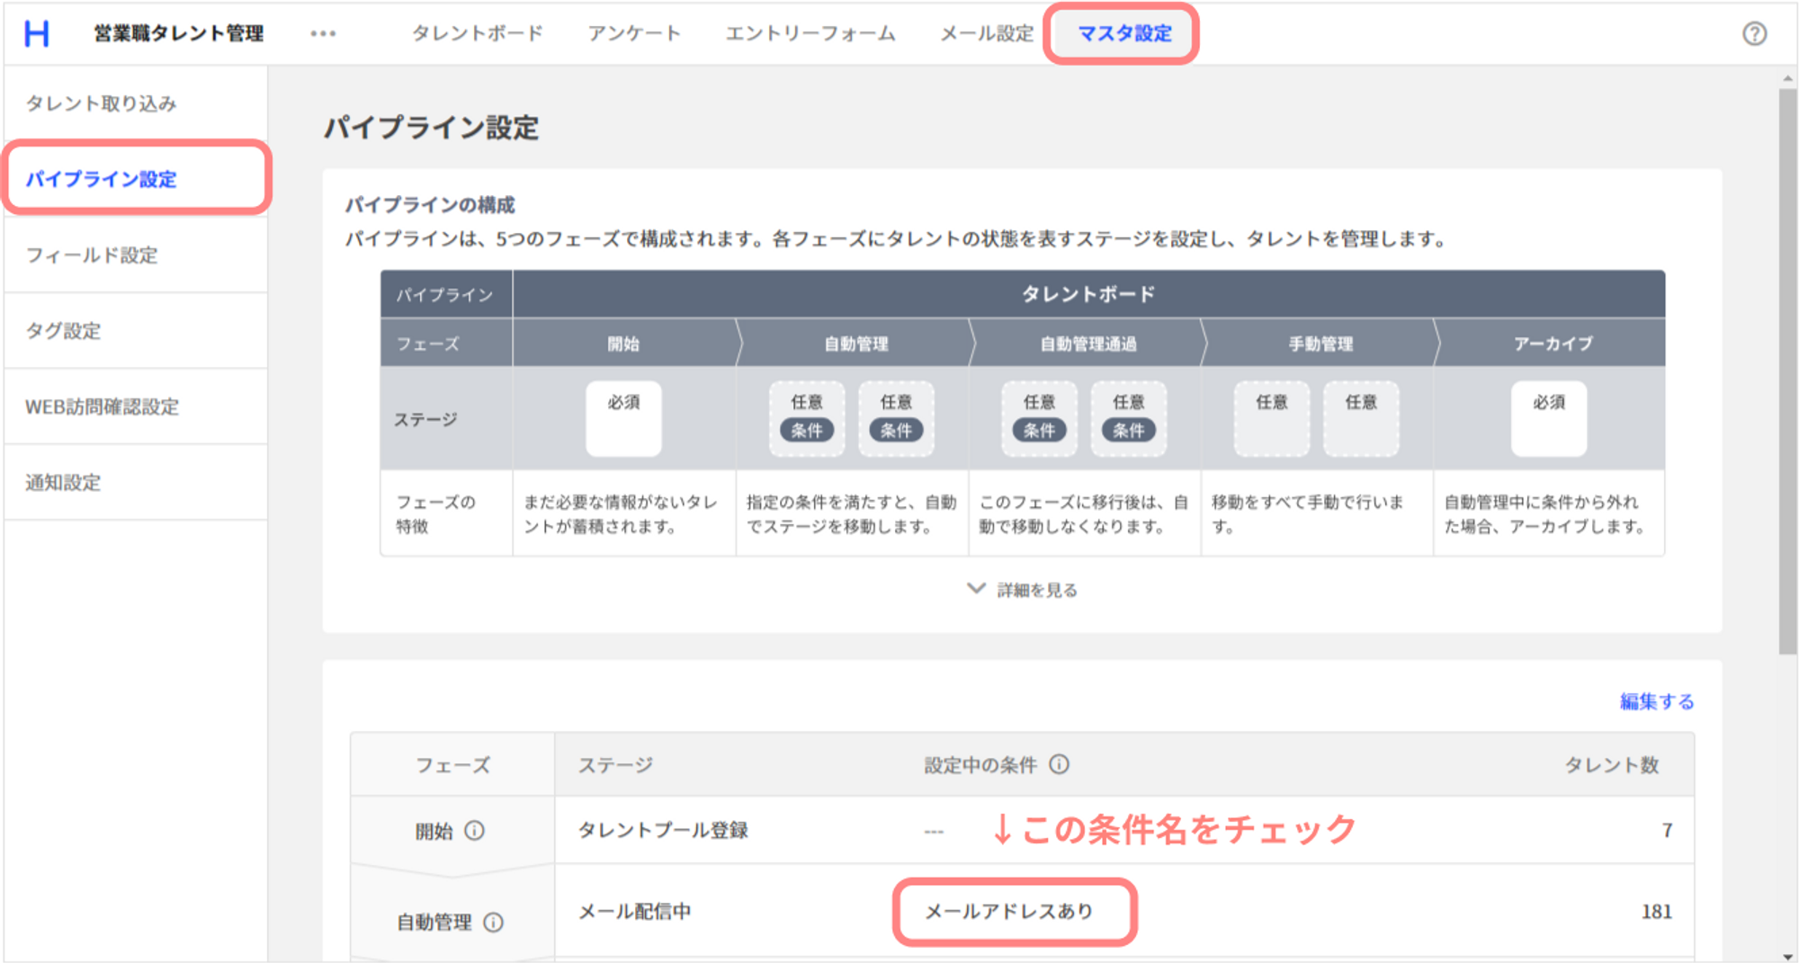The image size is (1799, 963).
Task: Open the アンケート tab
Action: 634,33
